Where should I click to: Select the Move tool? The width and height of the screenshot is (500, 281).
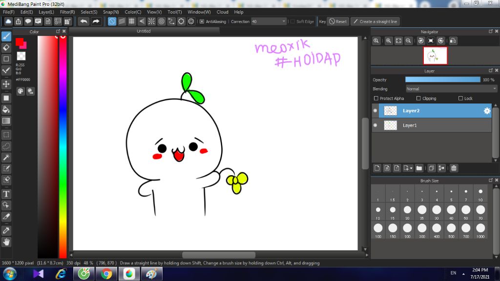point(6,84)
